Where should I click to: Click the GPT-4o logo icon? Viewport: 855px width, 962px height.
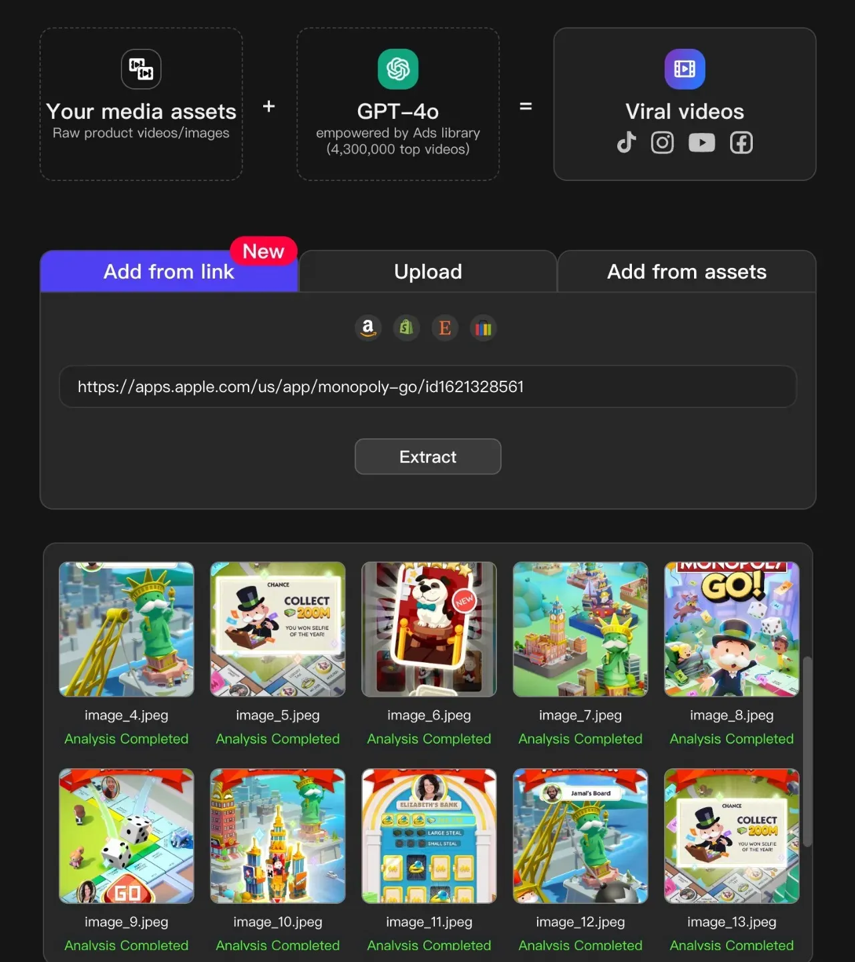click(398, 69)
